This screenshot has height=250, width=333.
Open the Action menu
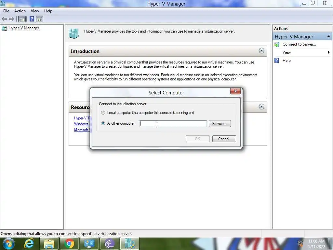[20, 11]
